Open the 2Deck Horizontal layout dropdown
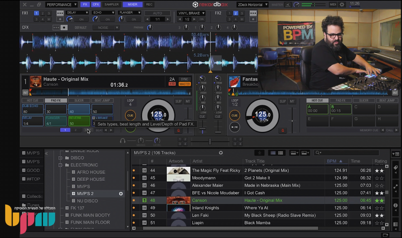 (252, 5)
